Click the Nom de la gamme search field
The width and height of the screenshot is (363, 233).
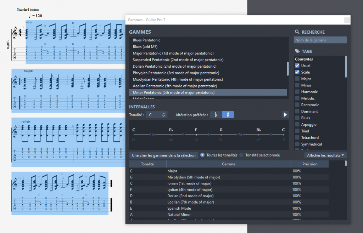[x=320, y=40]
